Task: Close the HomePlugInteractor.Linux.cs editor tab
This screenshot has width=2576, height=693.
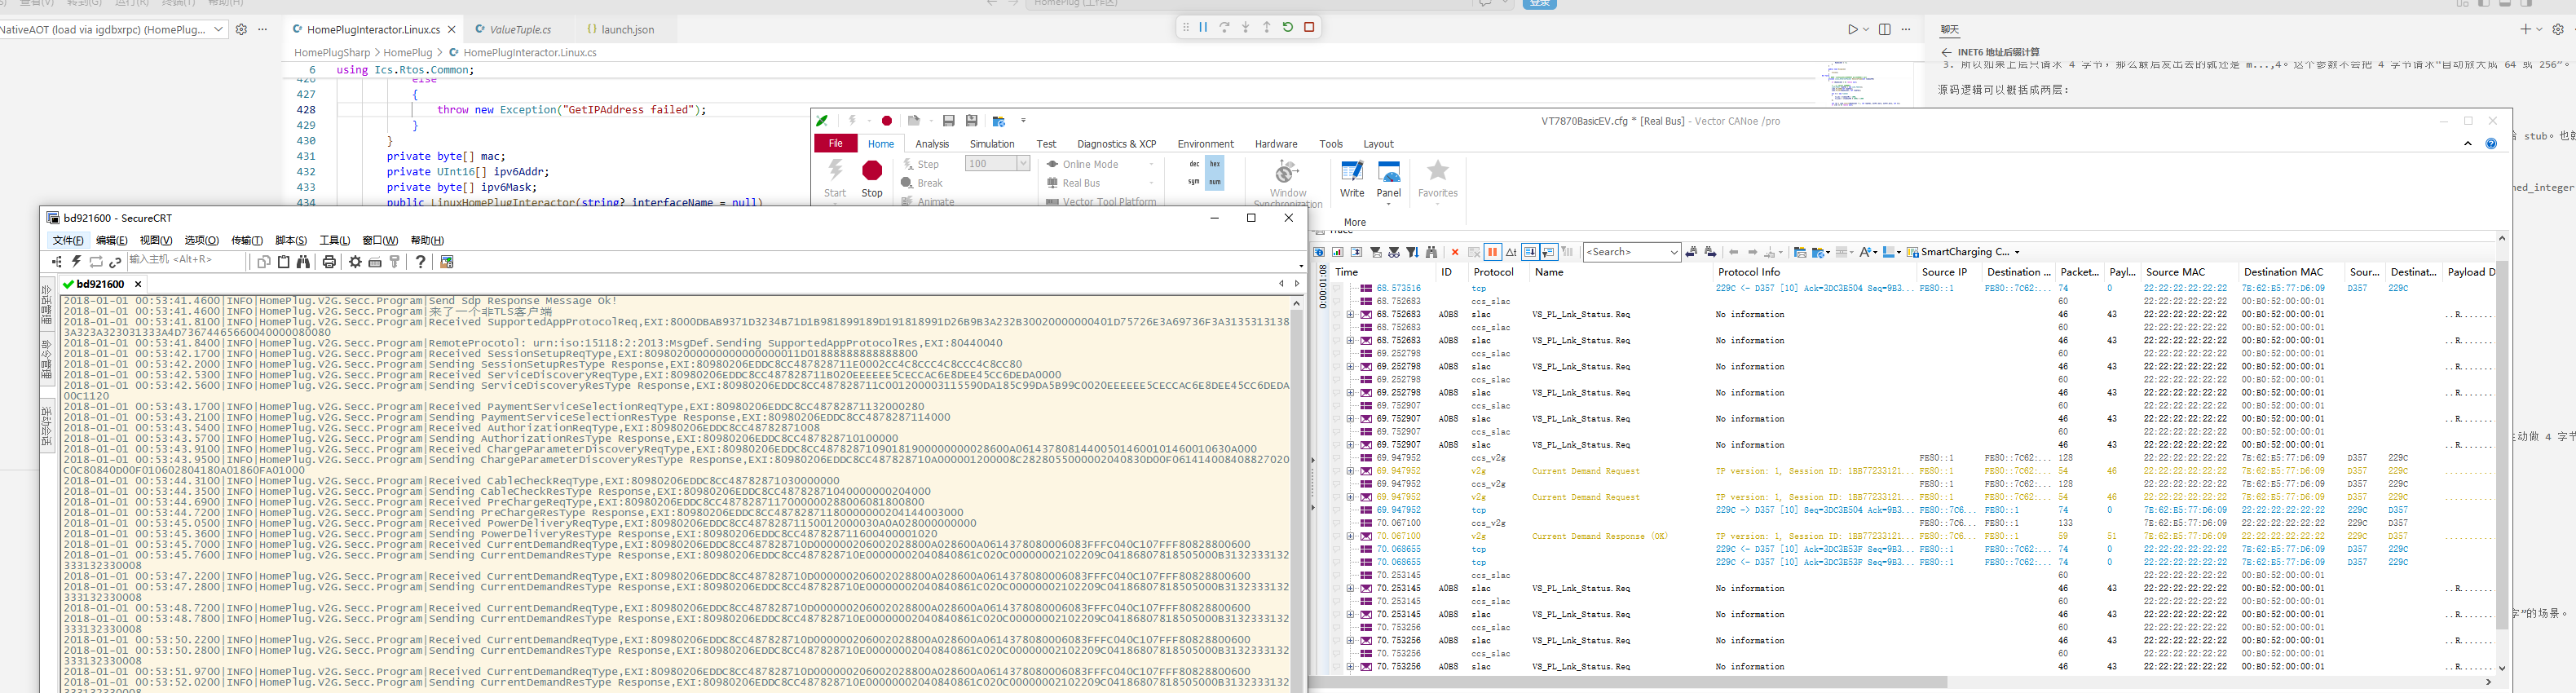Action: point(452,29)
